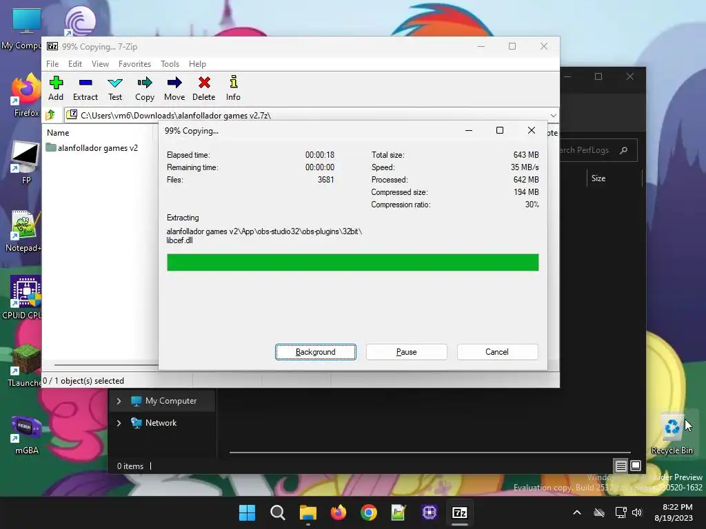
Task: Click the 7-Zip status bar selection text
Action: 83,380
